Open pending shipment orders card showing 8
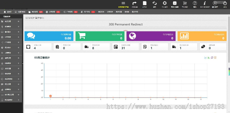This screenshot has width=230, height=113. click(96, 47)
